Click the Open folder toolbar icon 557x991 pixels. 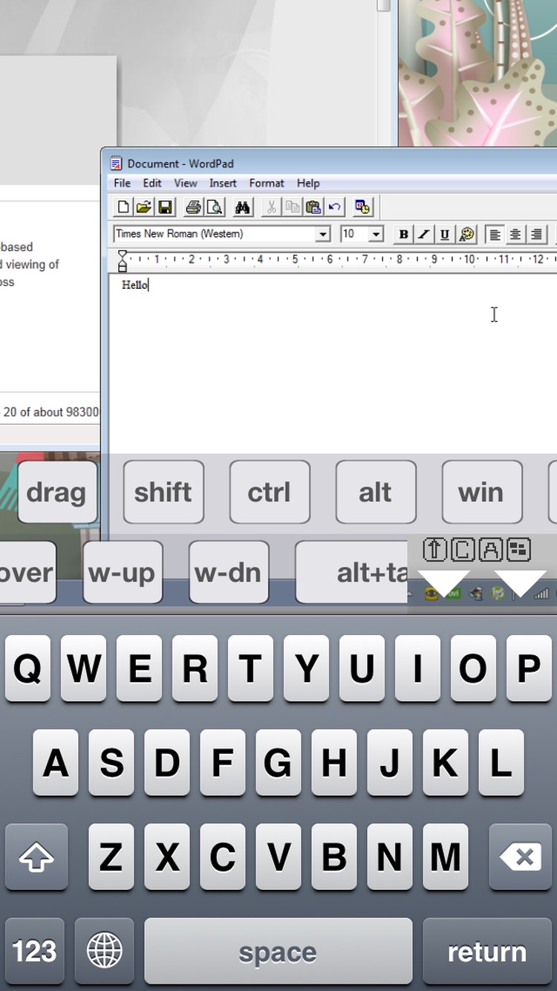point(143,207)
